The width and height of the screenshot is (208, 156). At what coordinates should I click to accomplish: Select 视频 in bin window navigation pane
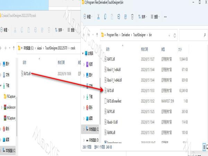click(91, 64)
